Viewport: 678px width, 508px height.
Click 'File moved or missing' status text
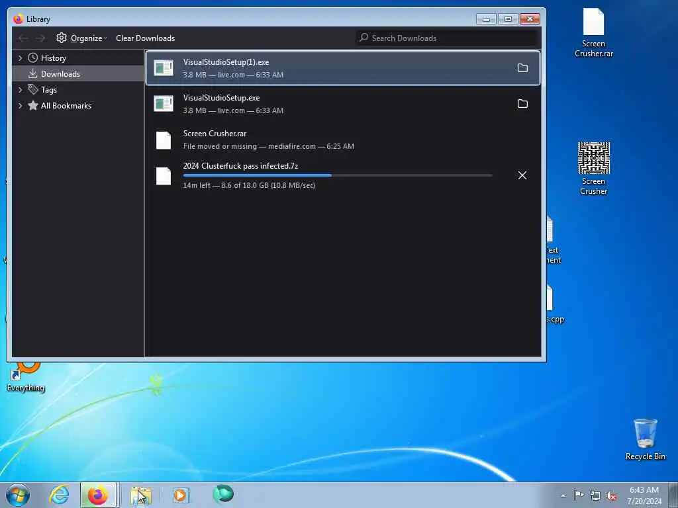[x=220, y=146]
